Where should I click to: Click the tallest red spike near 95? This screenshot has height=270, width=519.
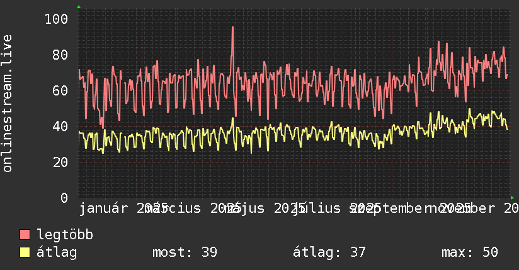(232, 28)
